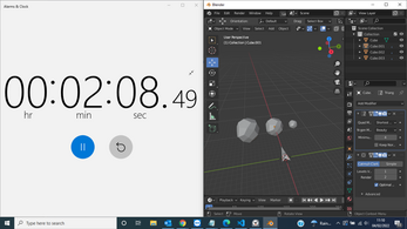Adjust the Render levels value field
407x229 pixels.
(x=386, y=177)
